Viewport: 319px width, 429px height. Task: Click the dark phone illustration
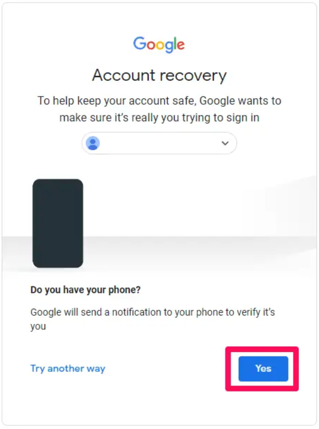pos(58,223)
